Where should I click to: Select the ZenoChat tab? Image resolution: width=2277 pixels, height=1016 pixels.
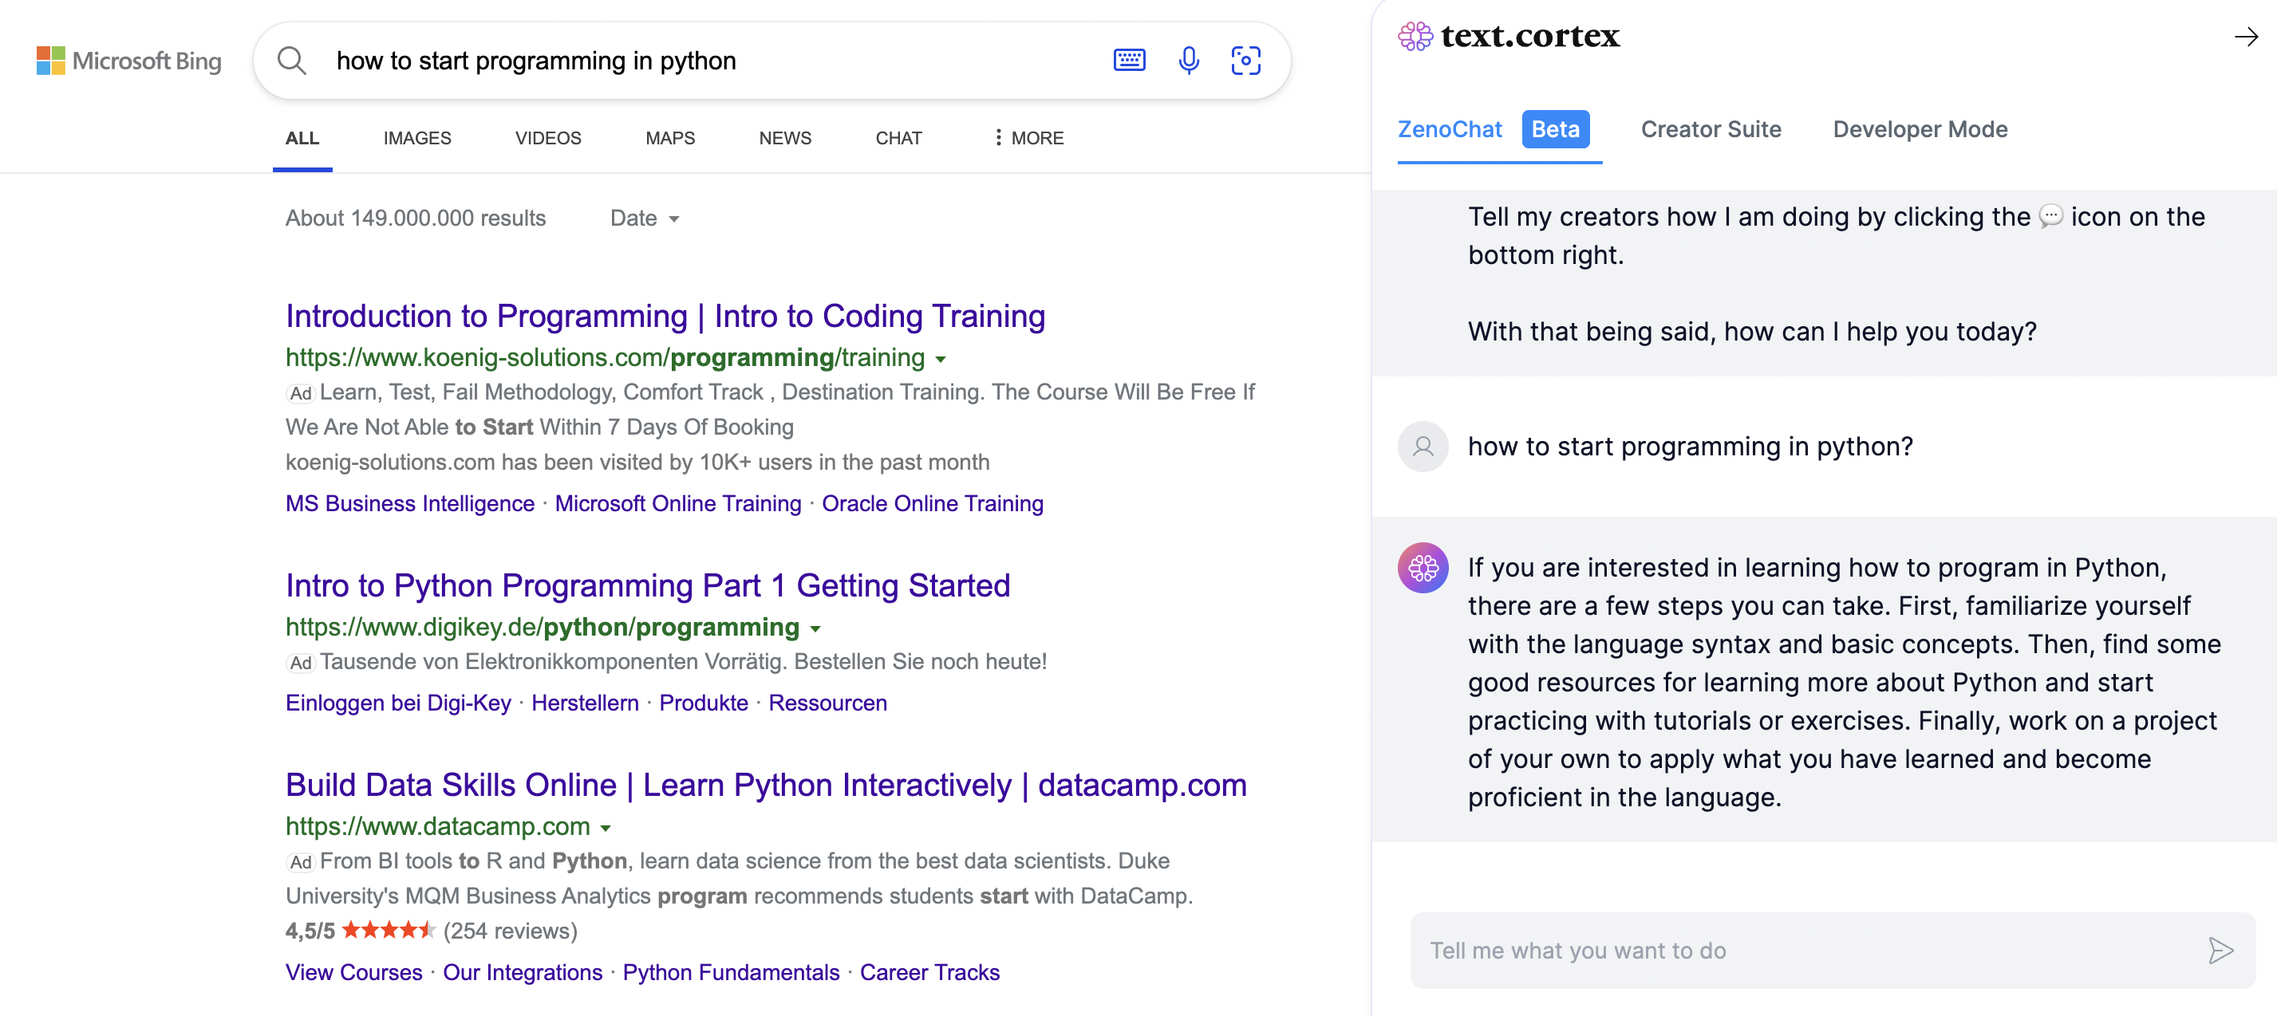(1450, 129)
